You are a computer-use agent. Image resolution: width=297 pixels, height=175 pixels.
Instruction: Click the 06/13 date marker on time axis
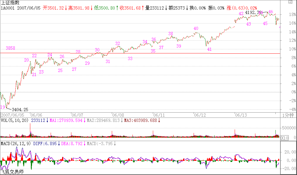click(241, 115)
